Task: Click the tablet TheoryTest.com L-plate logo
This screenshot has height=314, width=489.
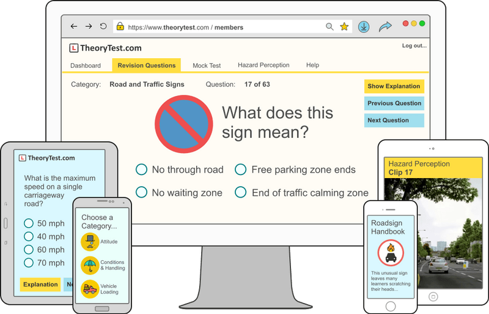Action: tap(23, 158)
